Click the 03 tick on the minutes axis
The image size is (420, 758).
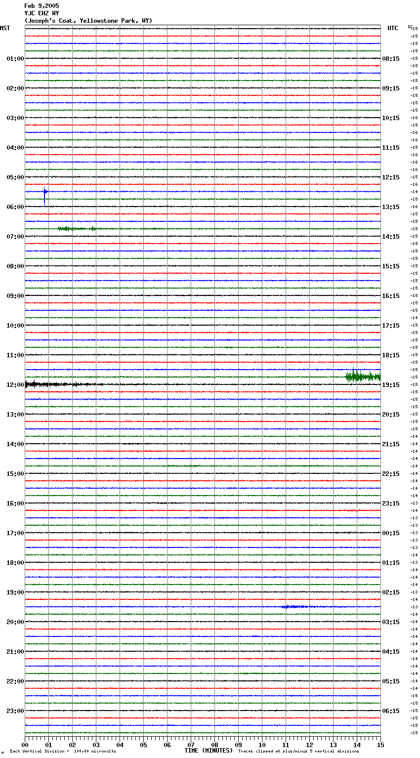[x=96, y=745]
